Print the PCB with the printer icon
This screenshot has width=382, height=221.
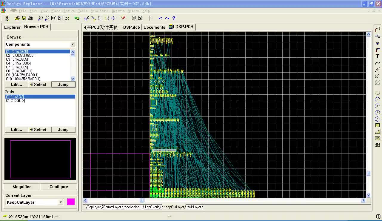[30, 18]
